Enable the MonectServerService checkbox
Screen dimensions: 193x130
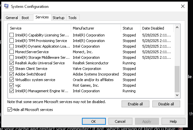(x=12, y=52)
